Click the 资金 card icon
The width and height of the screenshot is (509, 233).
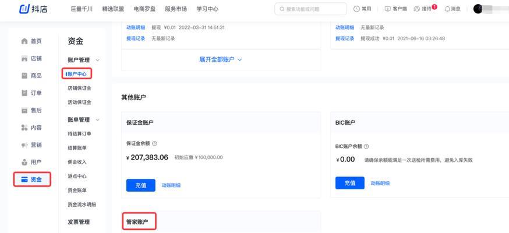[x=24, y=179]
